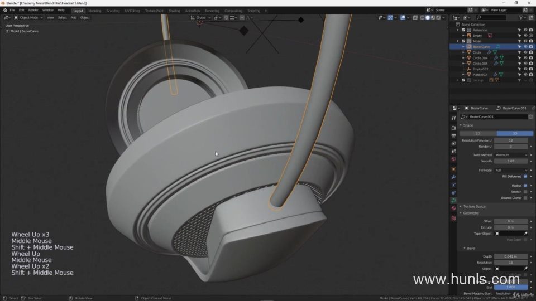Switch to the Modeling workspace tab
The height and width of the screenshot is (301, 536).
[95, 11]
